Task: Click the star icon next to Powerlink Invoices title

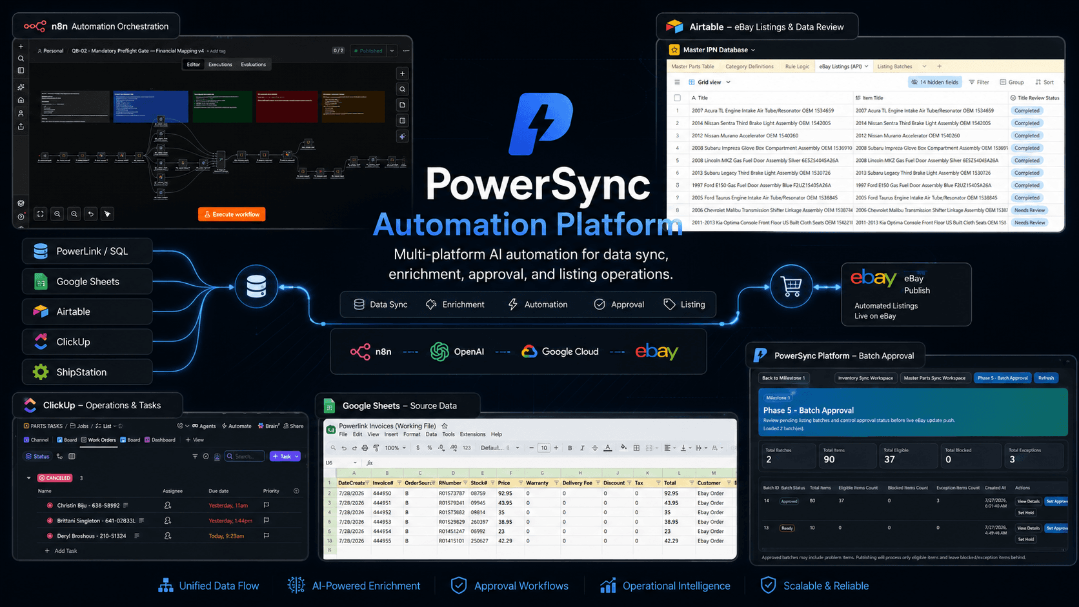Action: coord(445,426)
